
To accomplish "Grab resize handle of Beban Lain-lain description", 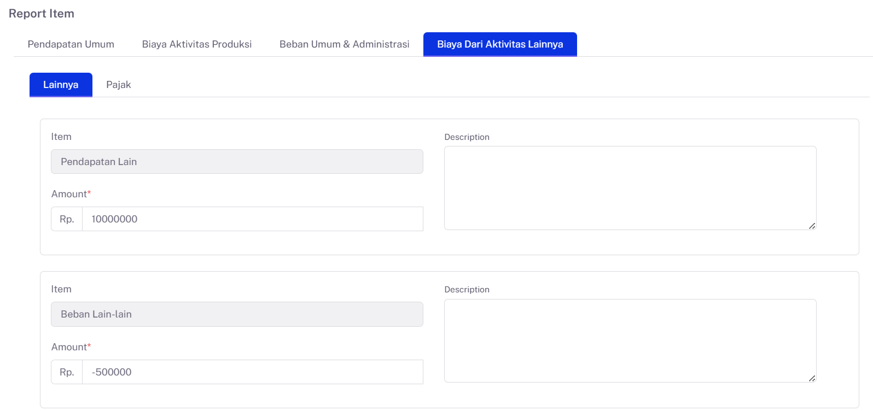I will (x=812, y=378).
